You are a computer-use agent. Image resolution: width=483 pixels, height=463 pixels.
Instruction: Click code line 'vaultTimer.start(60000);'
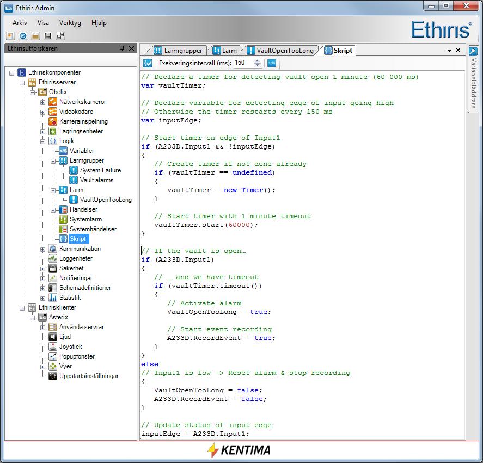[x=206, y=225]
